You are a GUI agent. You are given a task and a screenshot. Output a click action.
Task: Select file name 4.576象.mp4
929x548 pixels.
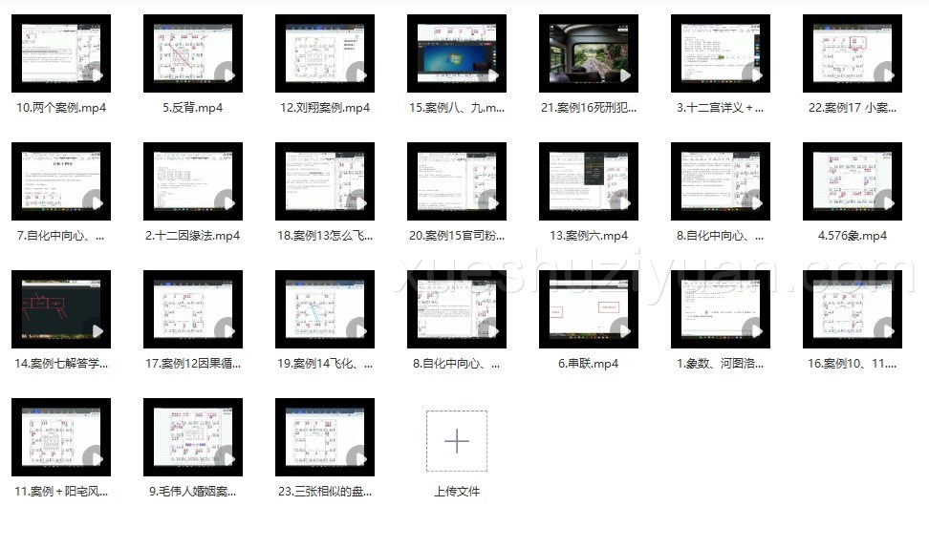click(x=853, y=236)
